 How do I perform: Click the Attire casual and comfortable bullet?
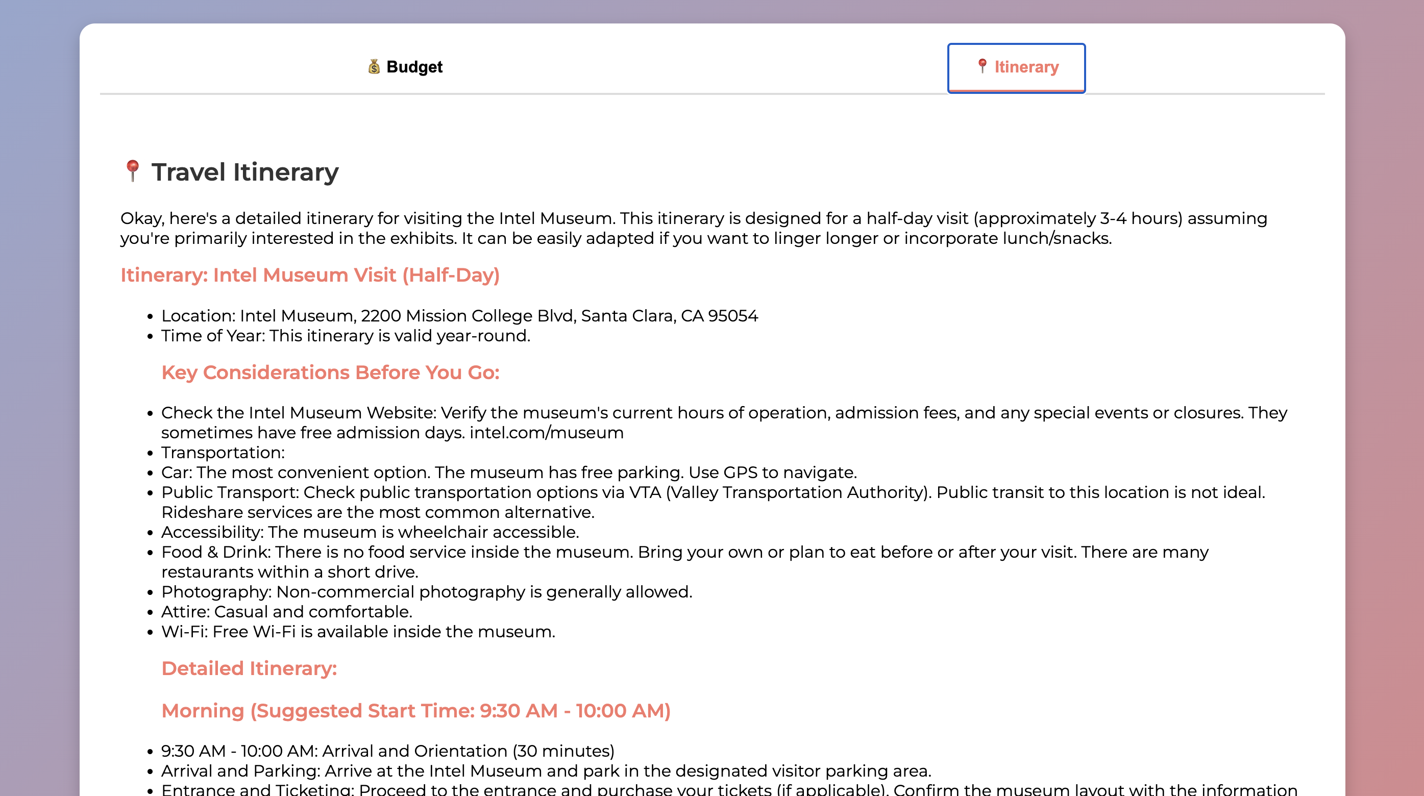(286, 612)
